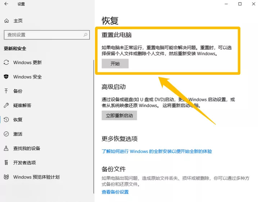Open link about Windows 全新安装
The height and width of the screenshot is (202, 258).
pyautogui.click(x=157, y=151)
